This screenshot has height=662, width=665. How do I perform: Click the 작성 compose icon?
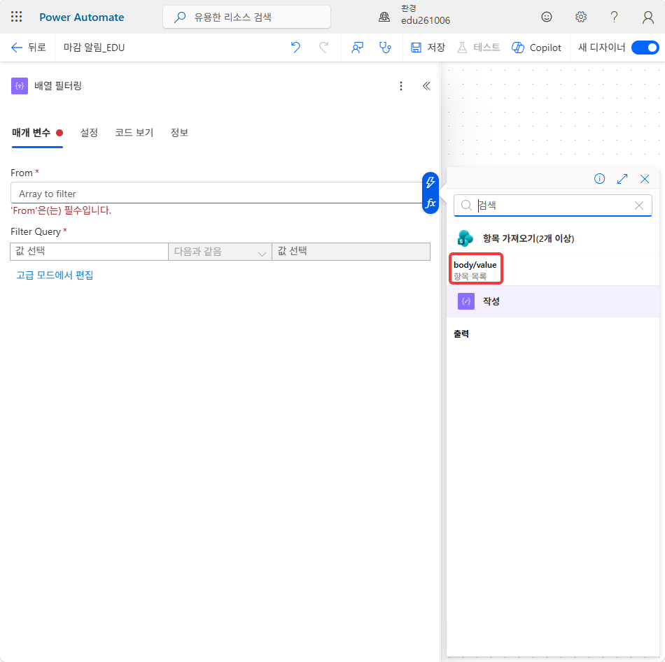pos(465,301)
